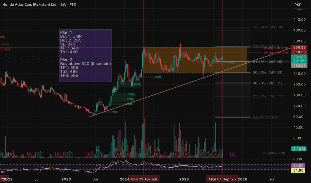This screenshot has width=311, height=183.
Task: Click the 400.00 price scale value
Action: point(299,30)
